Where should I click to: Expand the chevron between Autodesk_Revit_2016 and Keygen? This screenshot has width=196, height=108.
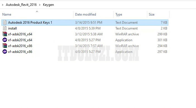click(x=40, y=5)
